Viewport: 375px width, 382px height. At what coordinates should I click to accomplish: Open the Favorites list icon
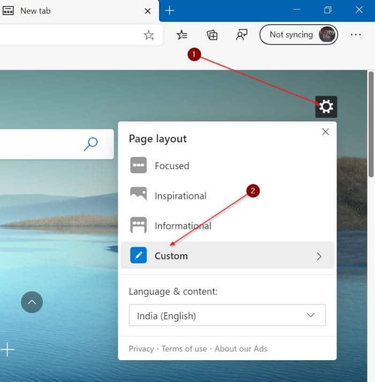pos(182,35)
